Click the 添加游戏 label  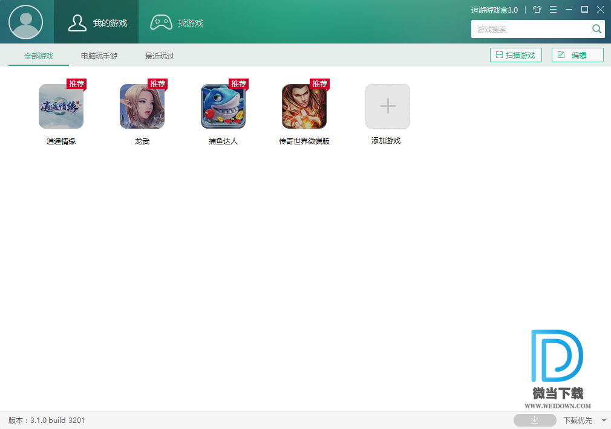click(x=386, y=141)
